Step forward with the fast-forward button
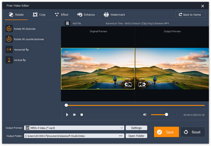The width and height of the screenshot is (211, 146). (74, 115)
